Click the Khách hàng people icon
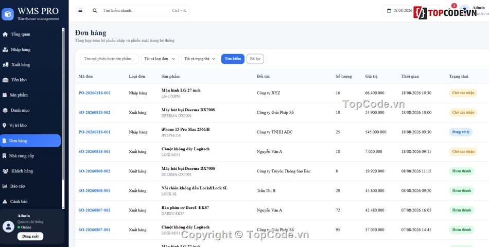The width and height of the screenshot is (489, 247). tap(5, 171)
